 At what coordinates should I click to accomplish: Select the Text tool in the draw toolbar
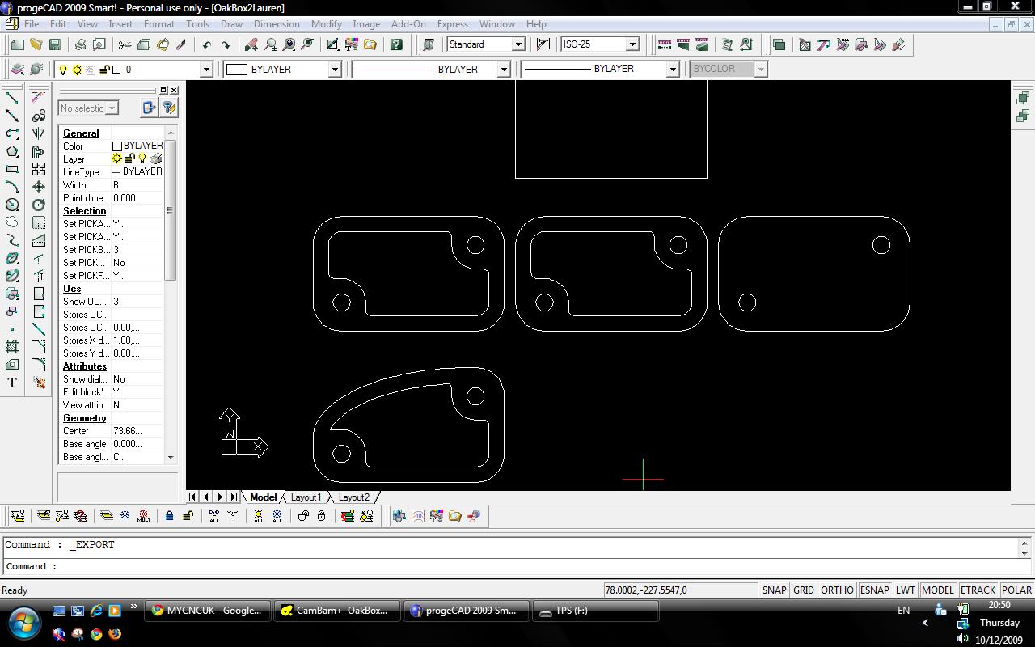tap(12, 383)
